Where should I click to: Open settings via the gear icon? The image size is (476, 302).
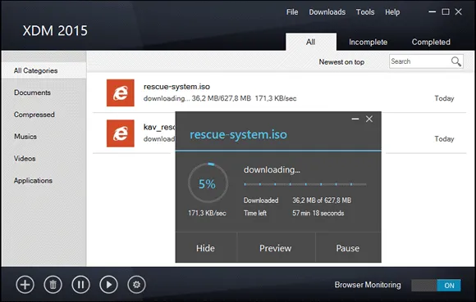[x=136, y=285]
